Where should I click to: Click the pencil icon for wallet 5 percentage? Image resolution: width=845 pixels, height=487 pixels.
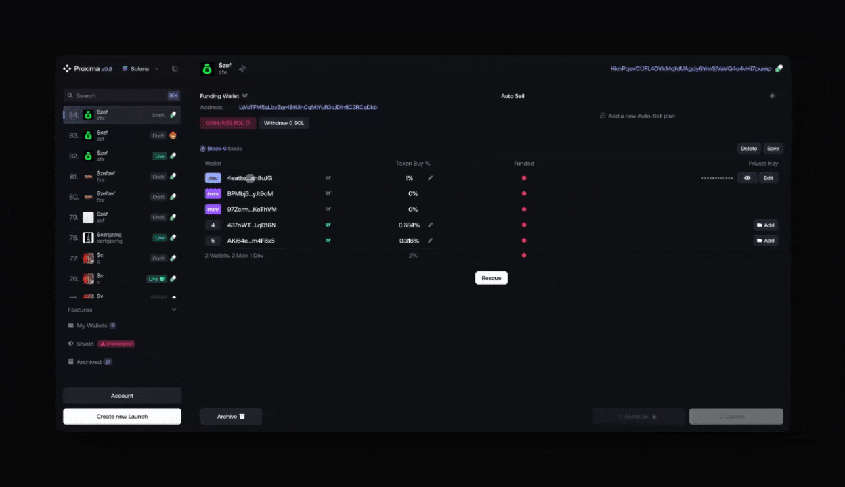coord(430,241)
